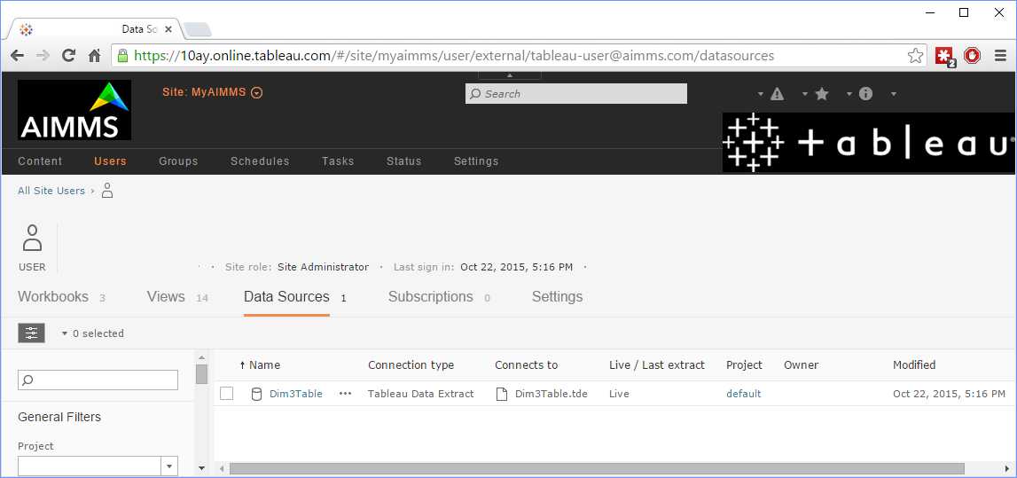Switch to the Workbooks tab

61,297
